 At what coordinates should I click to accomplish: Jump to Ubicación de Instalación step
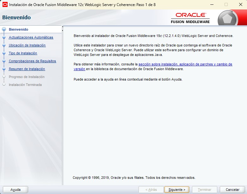click(27, 45)
